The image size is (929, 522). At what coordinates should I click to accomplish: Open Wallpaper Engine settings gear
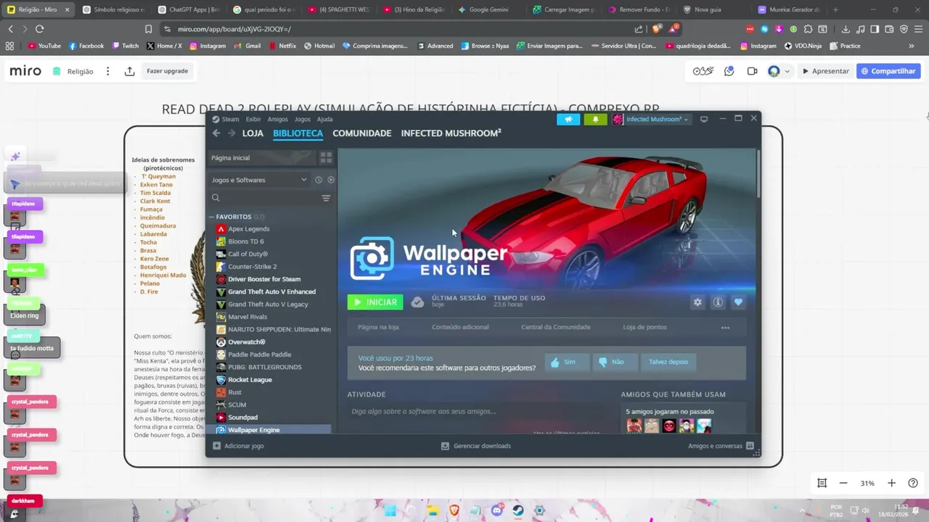click(x=697, y=302)
